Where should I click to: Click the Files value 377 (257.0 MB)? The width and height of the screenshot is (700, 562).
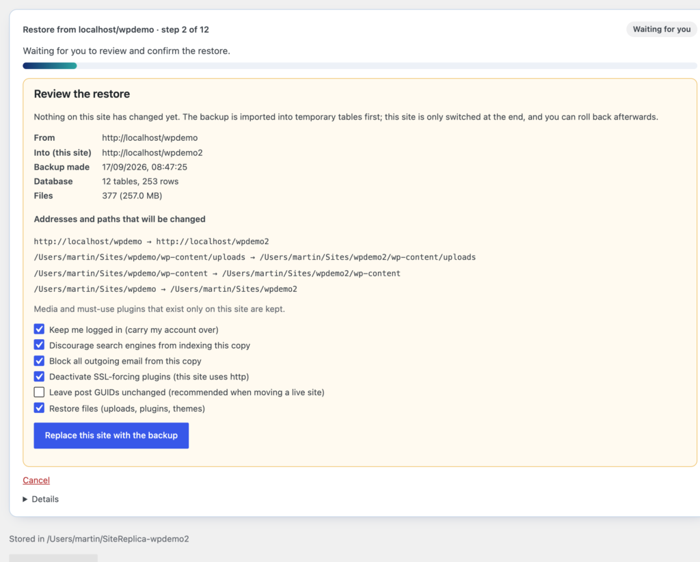(132, 196)
